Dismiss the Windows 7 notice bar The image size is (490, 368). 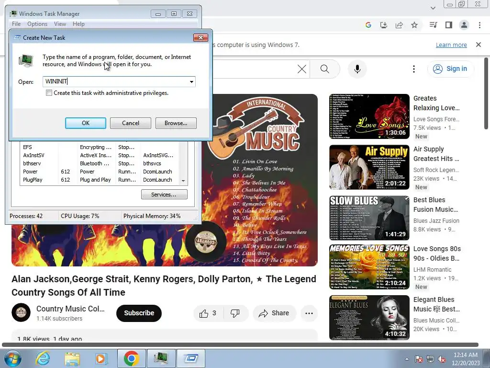tap(479, 45)
